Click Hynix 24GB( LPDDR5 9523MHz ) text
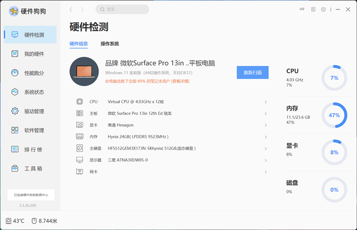This screenshot has width=357, height=230. click(x=138, y=137)
